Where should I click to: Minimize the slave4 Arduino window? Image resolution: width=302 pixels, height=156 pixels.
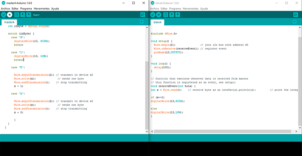(277, 3)
